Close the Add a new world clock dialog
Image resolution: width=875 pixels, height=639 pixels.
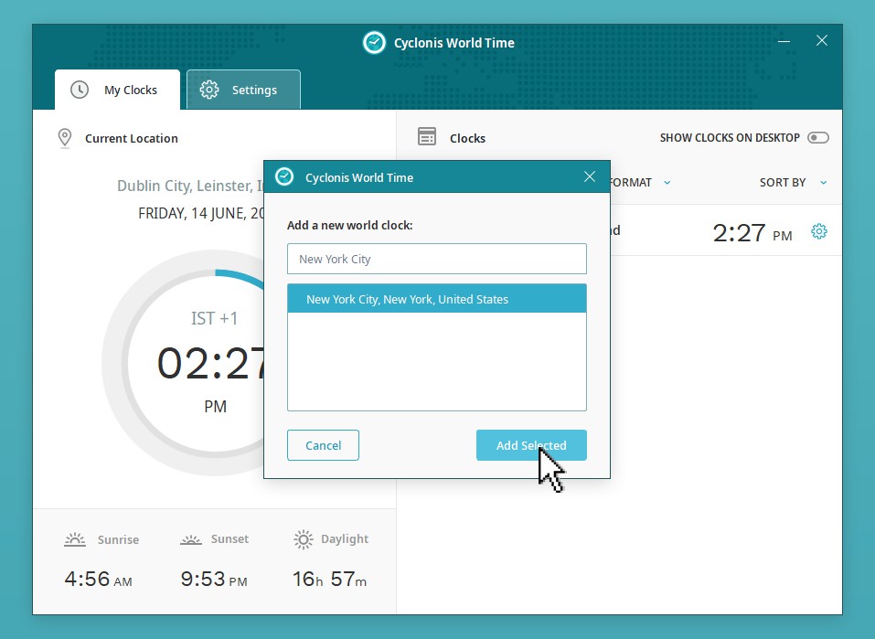[590, 177]
